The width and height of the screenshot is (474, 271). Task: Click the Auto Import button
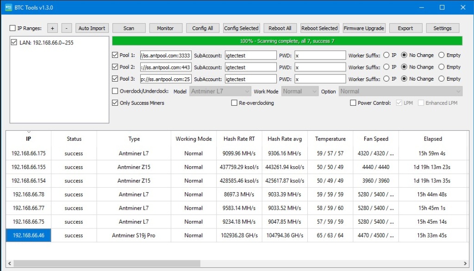click(92, 28)
